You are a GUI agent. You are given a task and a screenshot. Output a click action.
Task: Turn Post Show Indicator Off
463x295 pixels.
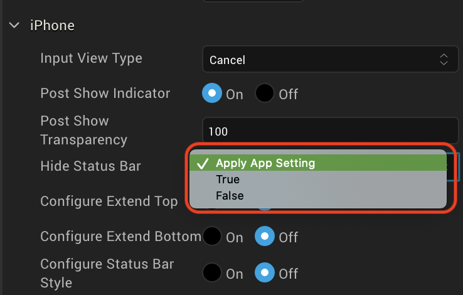pyautogui.click(x=265, y=93)
